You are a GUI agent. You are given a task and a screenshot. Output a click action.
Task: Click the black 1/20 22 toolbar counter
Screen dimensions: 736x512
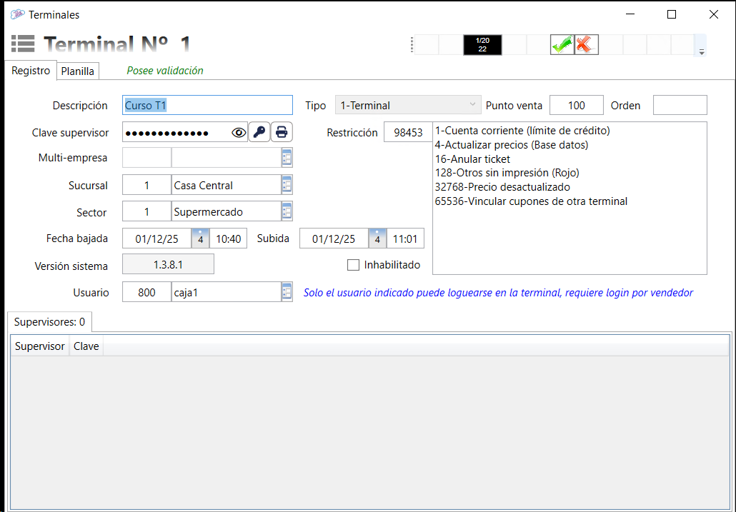tap(482, 44)
